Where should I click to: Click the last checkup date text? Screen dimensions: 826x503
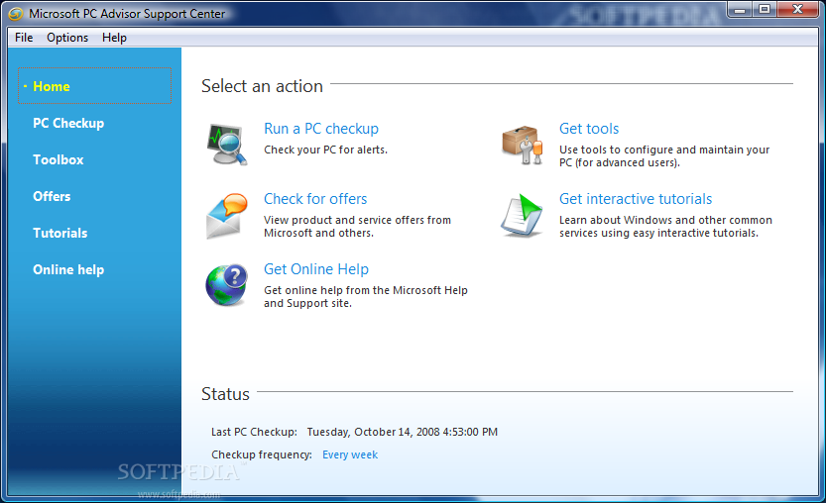(x=402, y=432)
